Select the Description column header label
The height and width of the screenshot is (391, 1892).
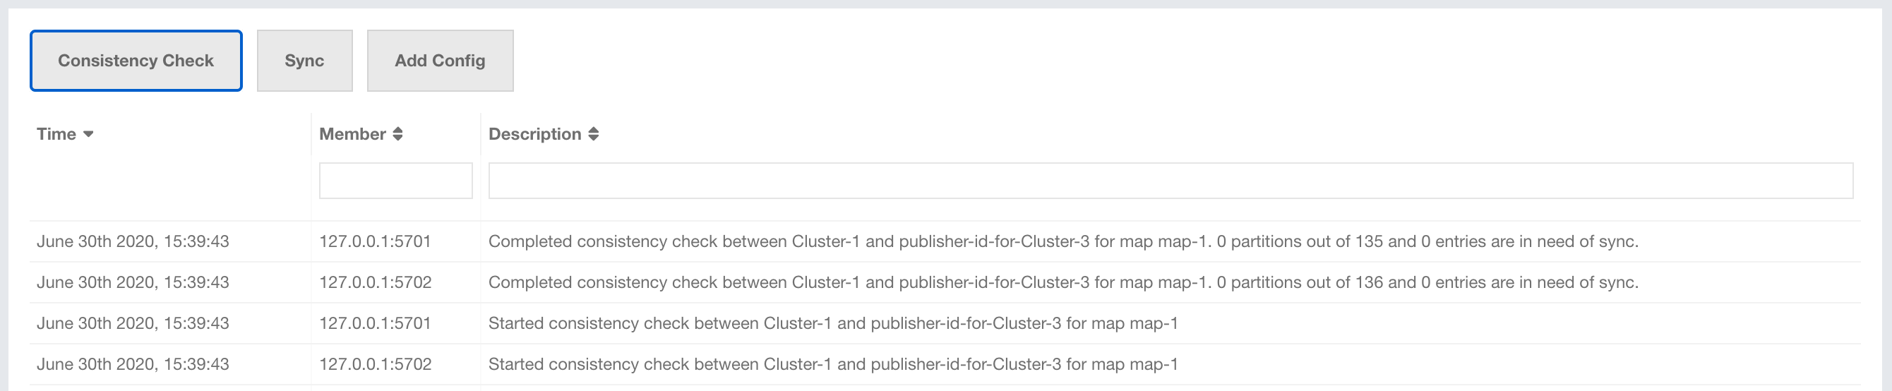tap(534, 134)
